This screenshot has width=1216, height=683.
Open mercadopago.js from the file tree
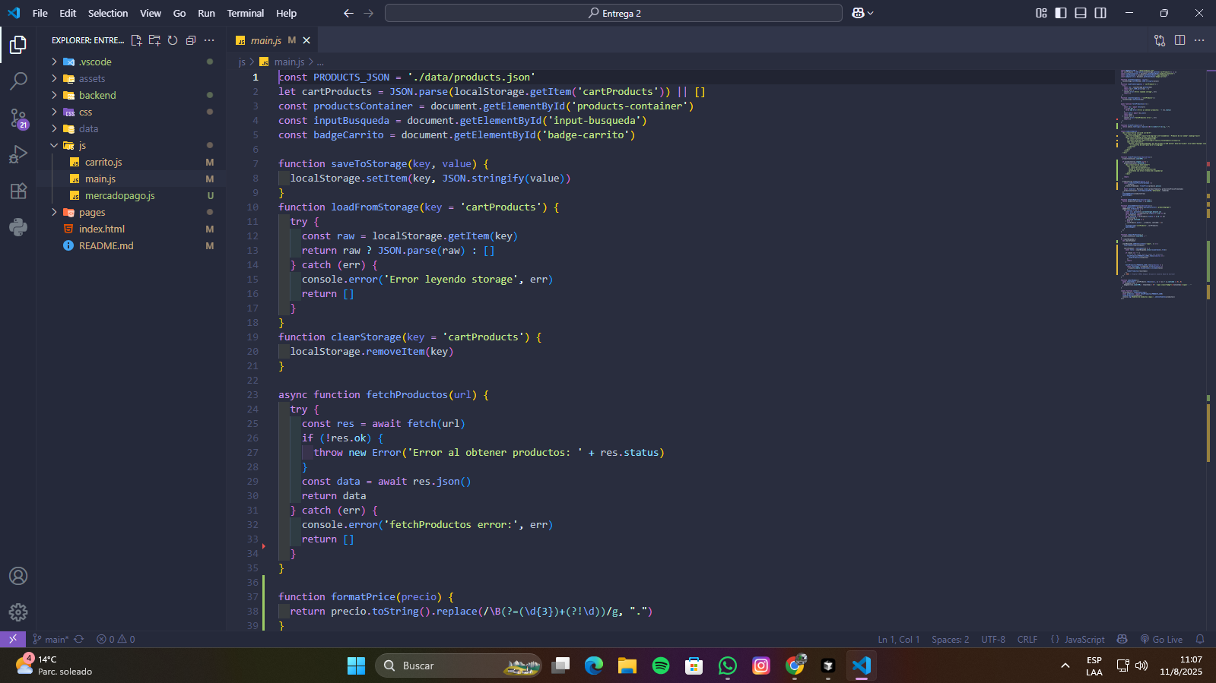[131, 195]
